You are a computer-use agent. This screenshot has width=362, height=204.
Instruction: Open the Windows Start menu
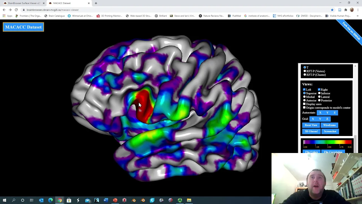[5, 200]
